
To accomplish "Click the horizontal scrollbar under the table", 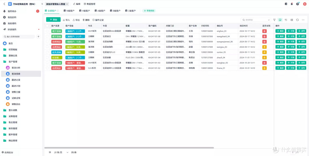I will [129, 147].
